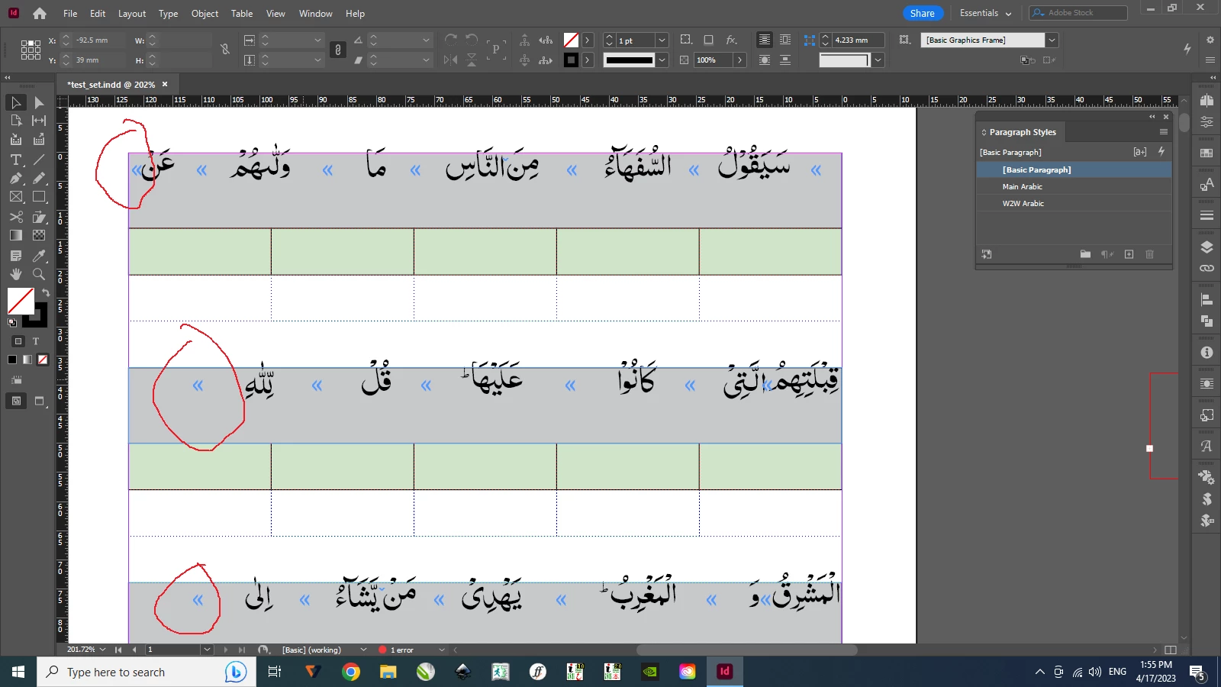
Task: Select the Pen tool
Action: tap(16, 178)
